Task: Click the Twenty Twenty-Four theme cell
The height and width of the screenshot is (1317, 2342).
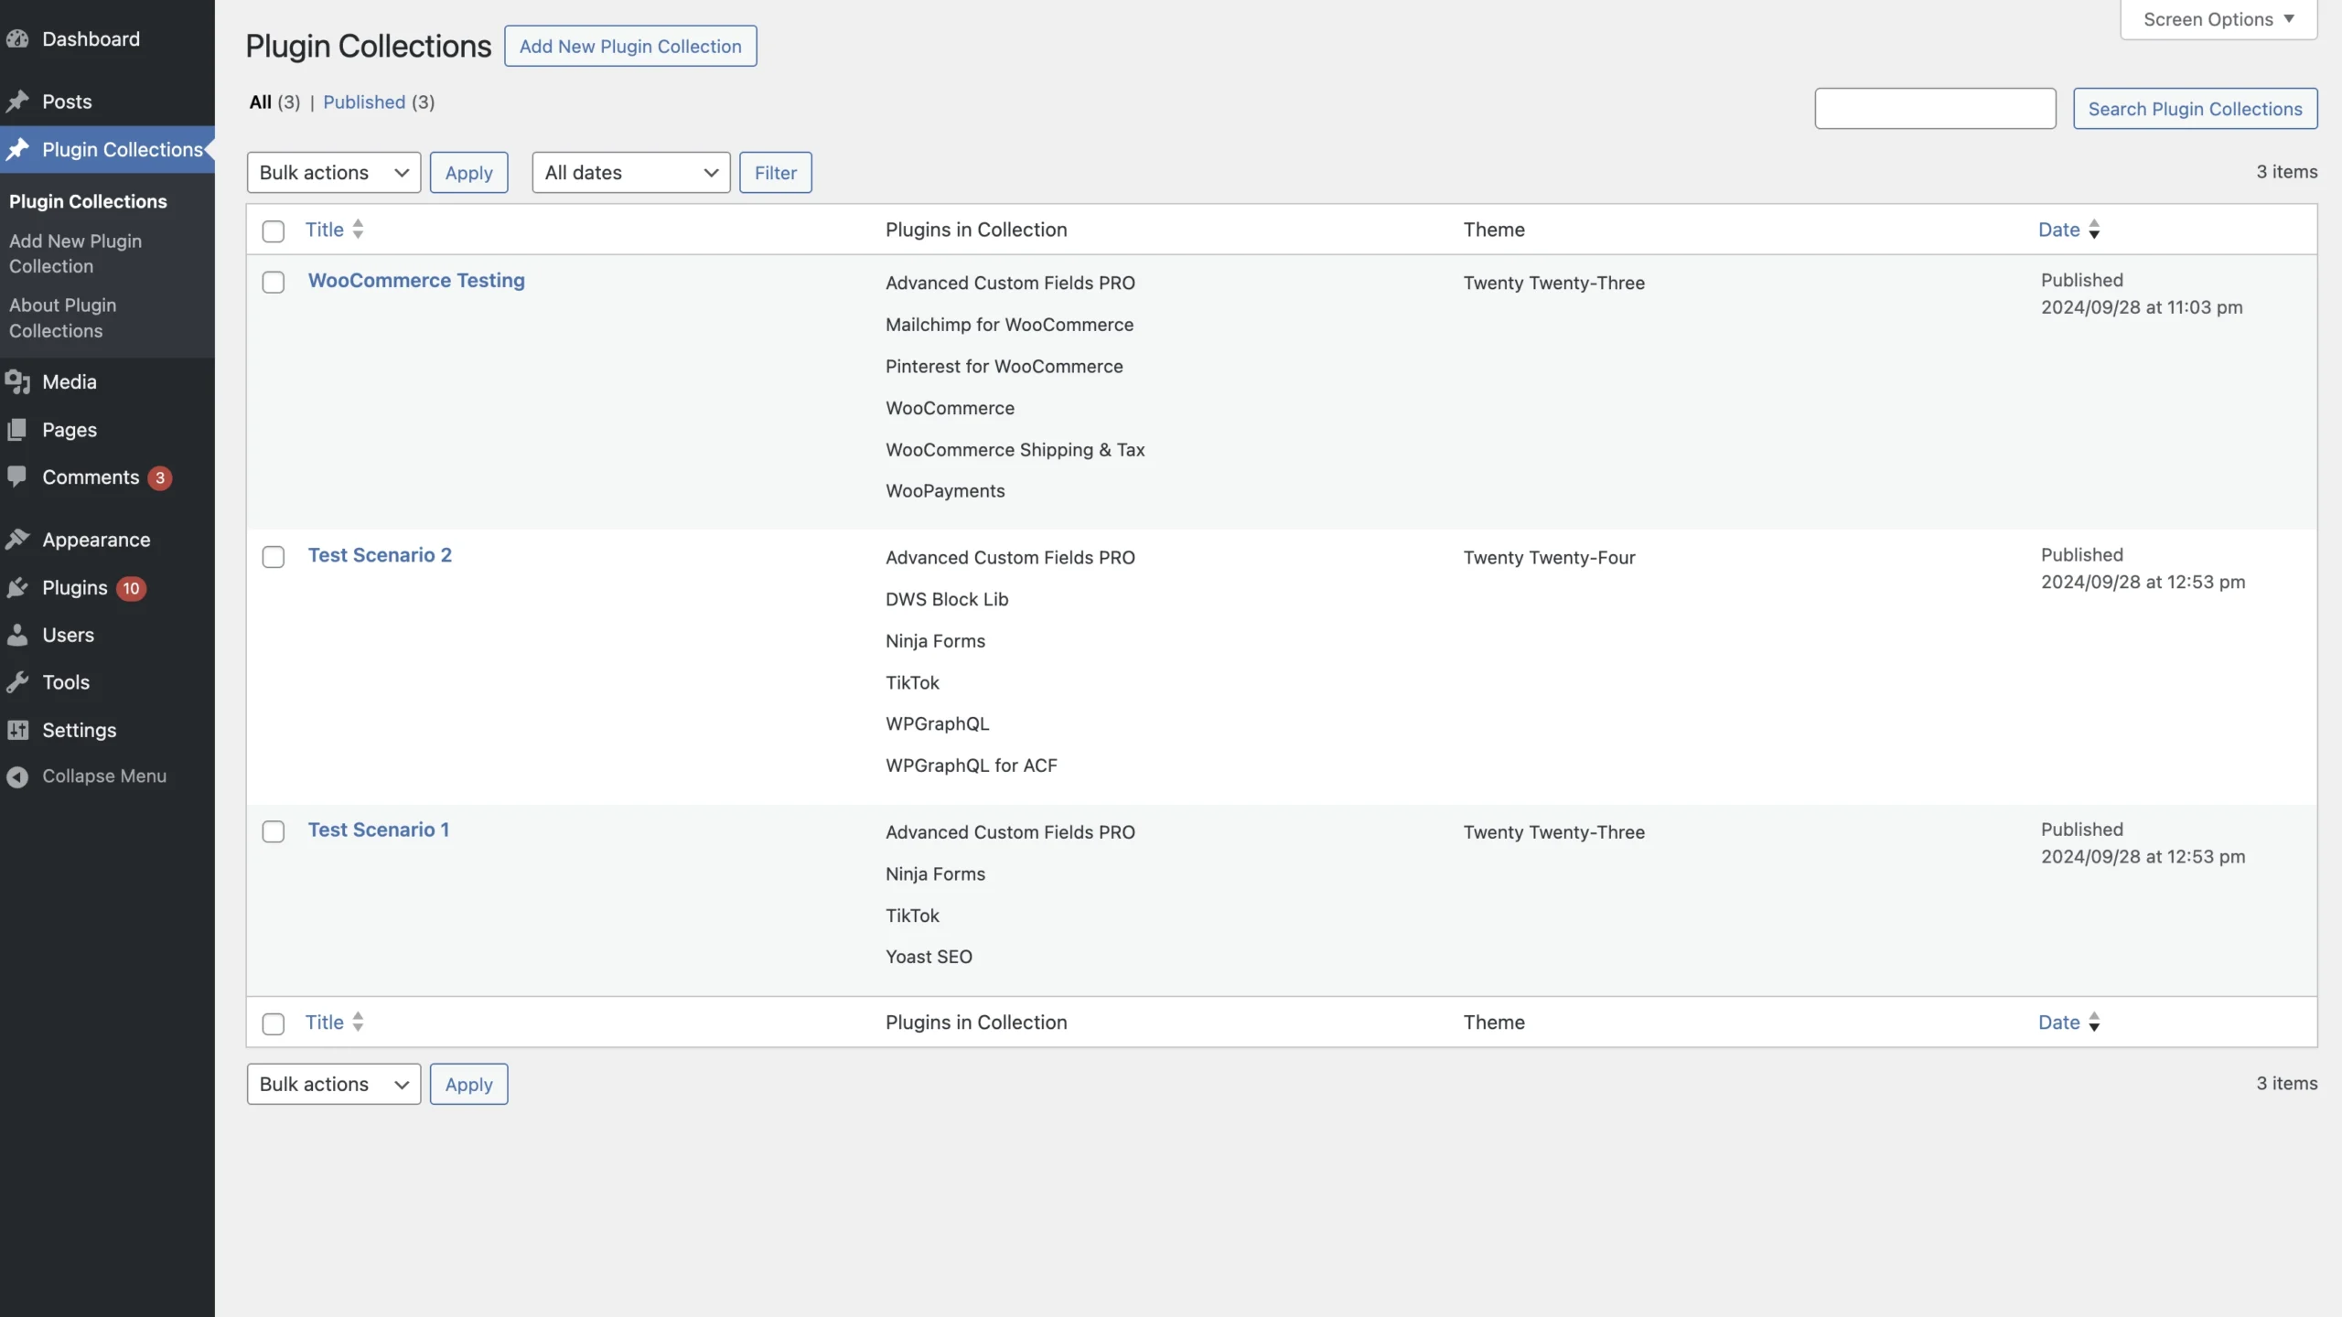Action: pos(1549,558)
